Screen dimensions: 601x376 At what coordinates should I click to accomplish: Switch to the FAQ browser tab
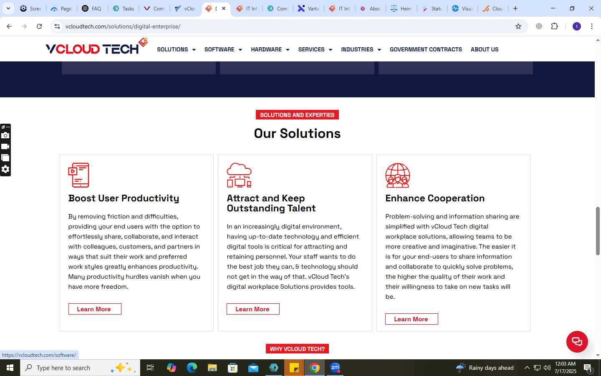pos(92,8)
